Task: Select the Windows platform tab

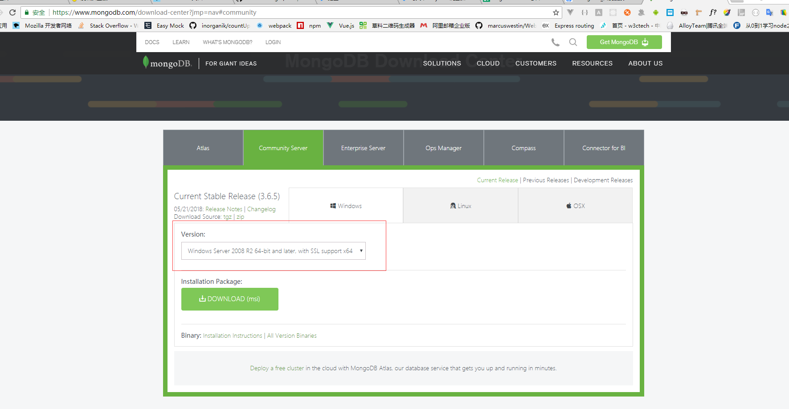Action: (346, 206)
